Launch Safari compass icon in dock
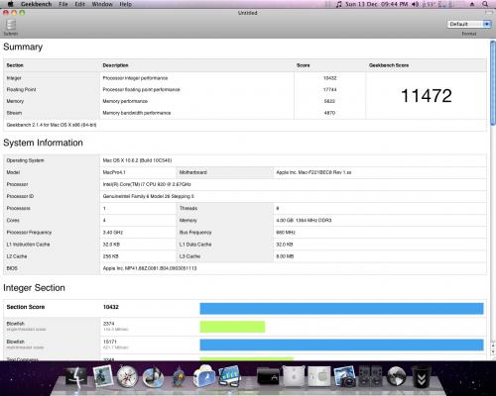The width and height of the screenshot is (496, 396). [x=127, y=377]
